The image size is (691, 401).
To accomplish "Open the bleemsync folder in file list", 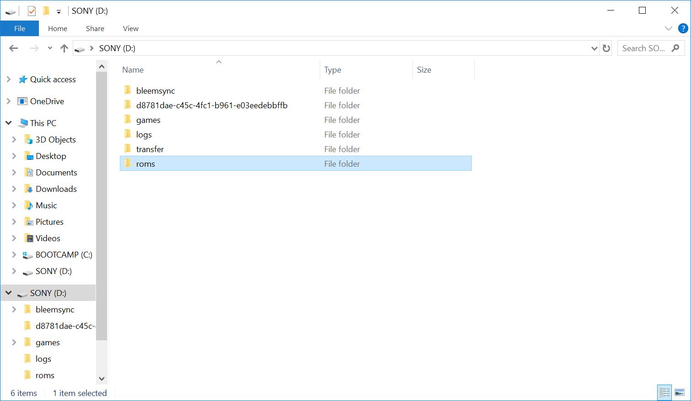I will click(155, 91).
